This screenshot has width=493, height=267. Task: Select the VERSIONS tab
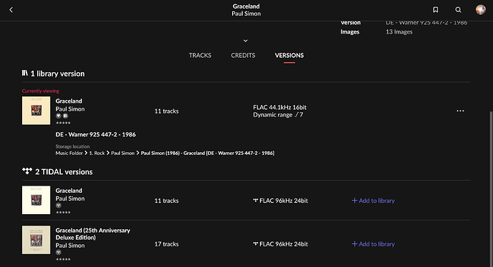tap(289, 55)
